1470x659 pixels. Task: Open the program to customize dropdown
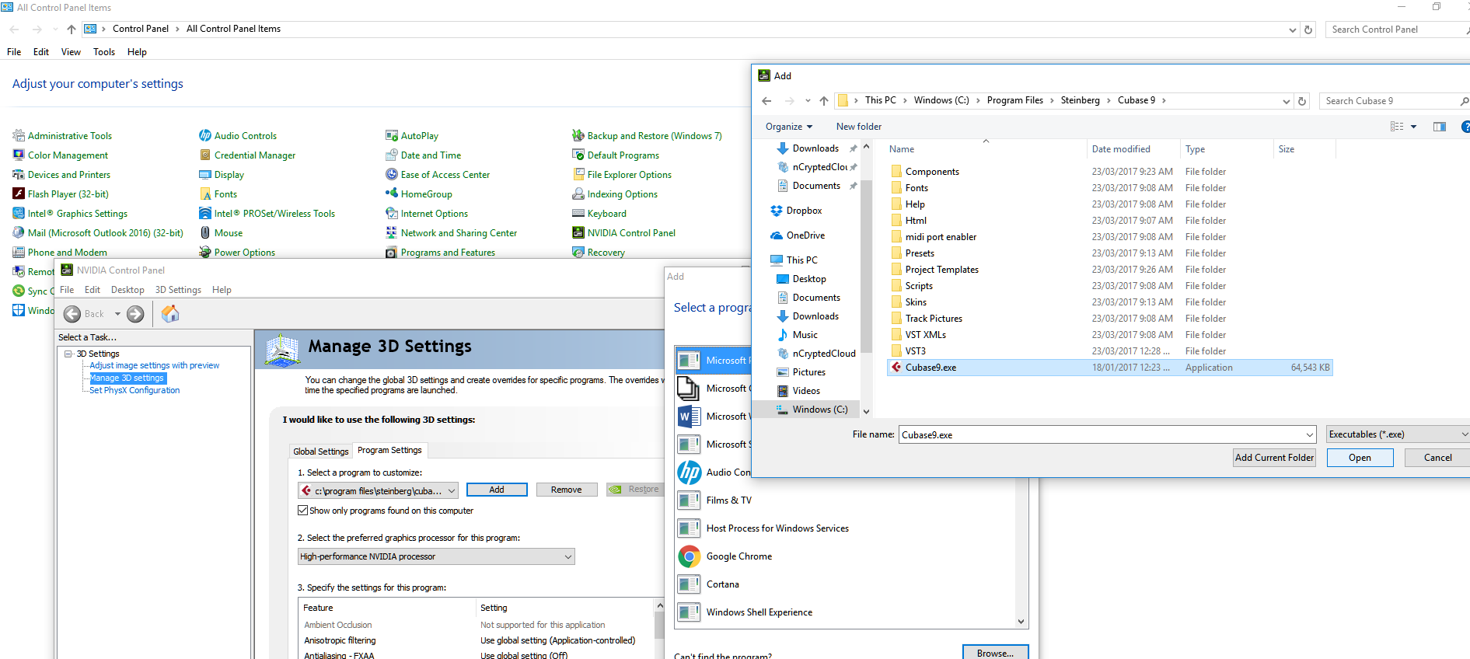378,490
